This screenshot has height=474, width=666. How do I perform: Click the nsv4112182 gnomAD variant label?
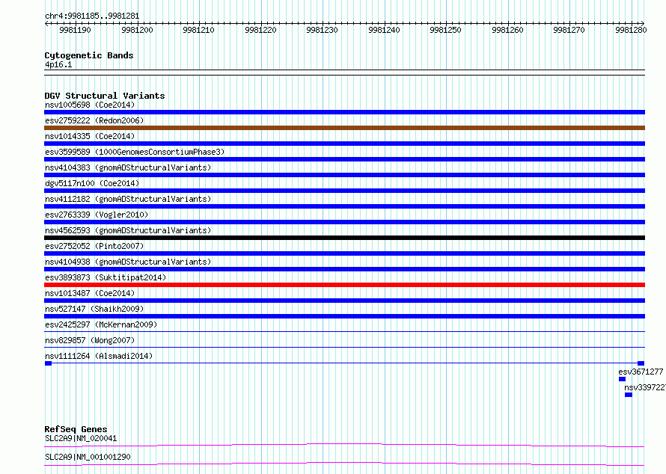[128, 199]
